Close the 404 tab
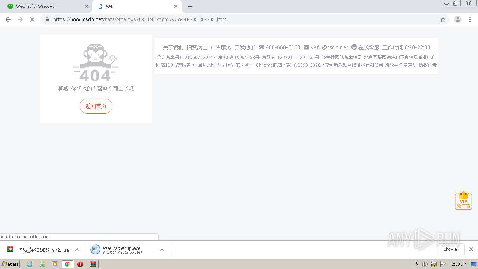The width and height of the screenshot is (478, 269). click(176, 6)
